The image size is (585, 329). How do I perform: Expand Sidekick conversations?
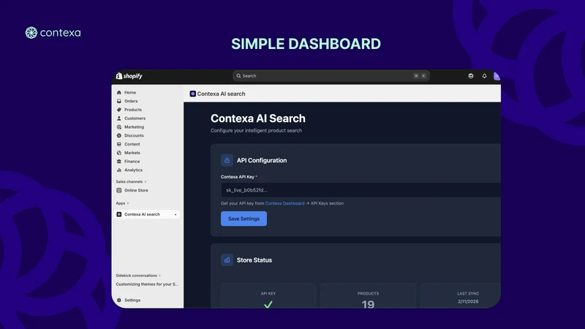point(138,276)
